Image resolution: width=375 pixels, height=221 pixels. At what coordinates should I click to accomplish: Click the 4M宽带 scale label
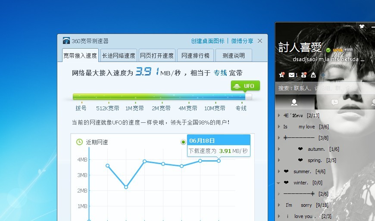point(188,108)
